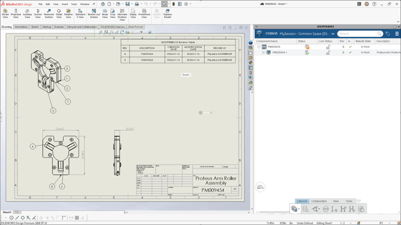Click the Section View tool

click(38, 12)
